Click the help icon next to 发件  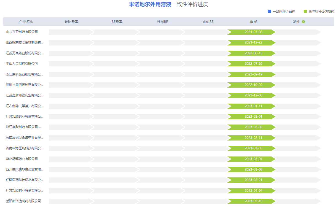point(303,22)
